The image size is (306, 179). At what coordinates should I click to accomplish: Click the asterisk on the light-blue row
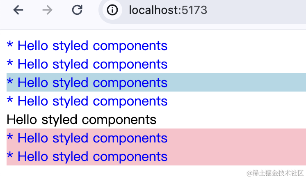pyautogui.click(x=10, y=81)
